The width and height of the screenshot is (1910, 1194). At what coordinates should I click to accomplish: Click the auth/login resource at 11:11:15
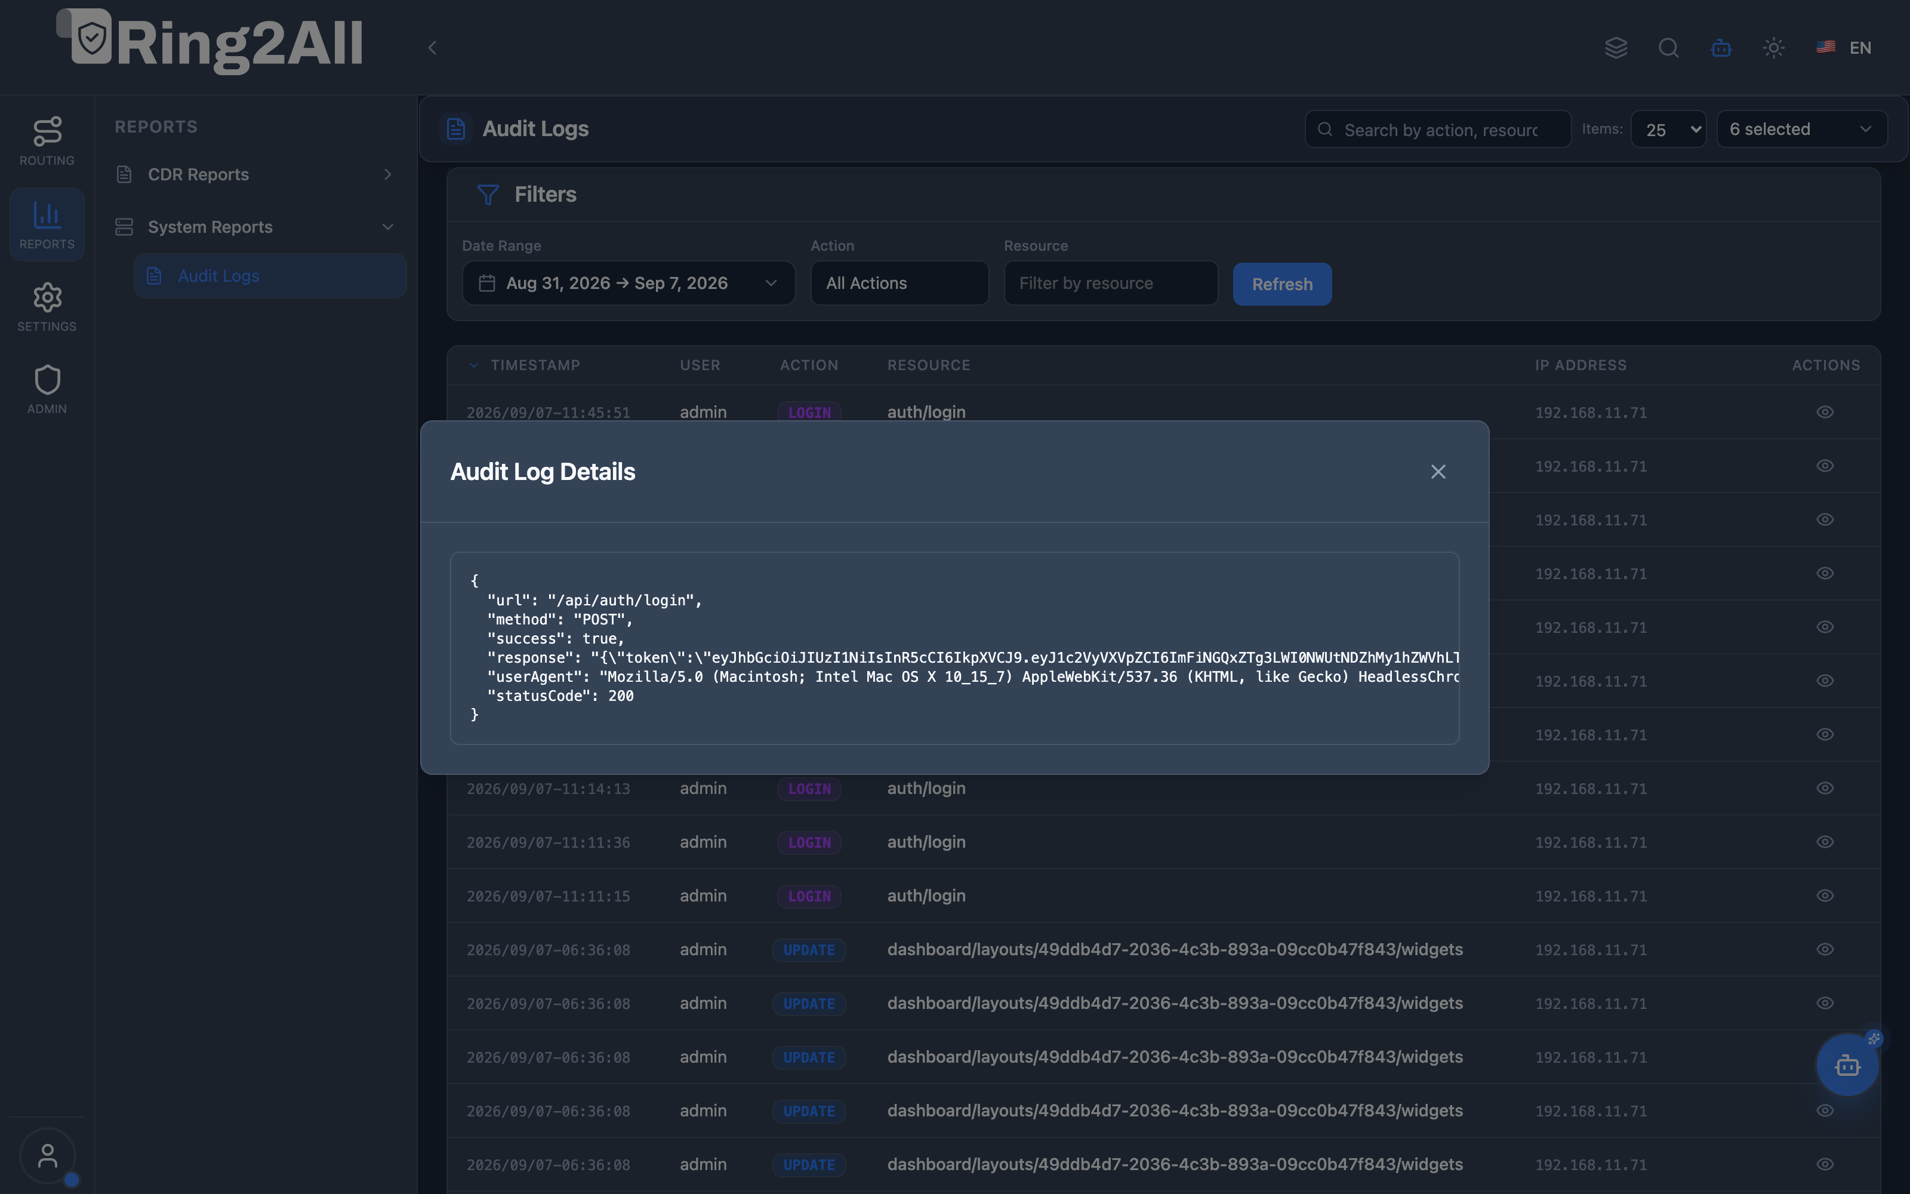(x=926, y=895)
